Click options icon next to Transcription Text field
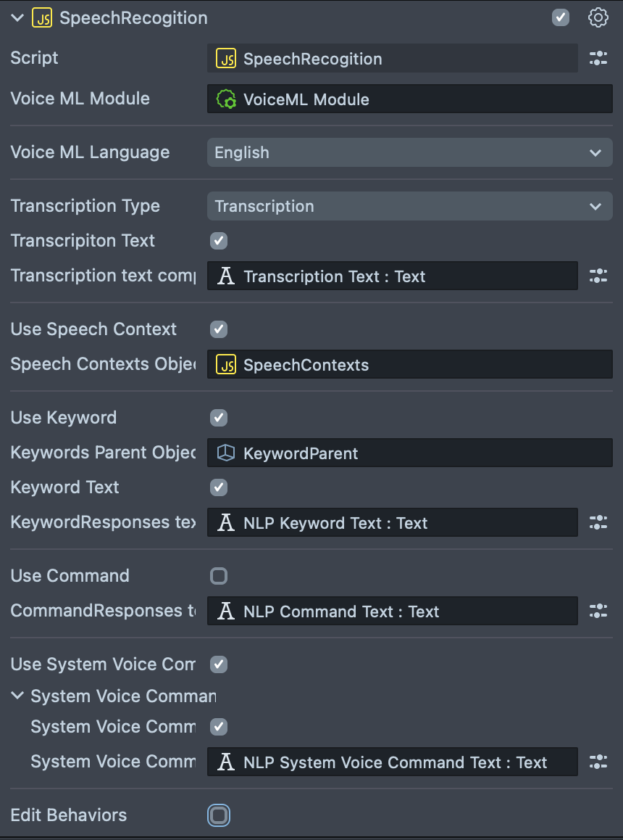Image resolution: width=623 pixels, height=840 pixels. [x=598, y=276]
